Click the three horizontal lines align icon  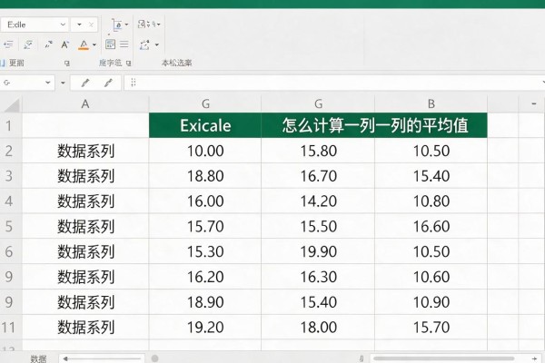point(124,44)
